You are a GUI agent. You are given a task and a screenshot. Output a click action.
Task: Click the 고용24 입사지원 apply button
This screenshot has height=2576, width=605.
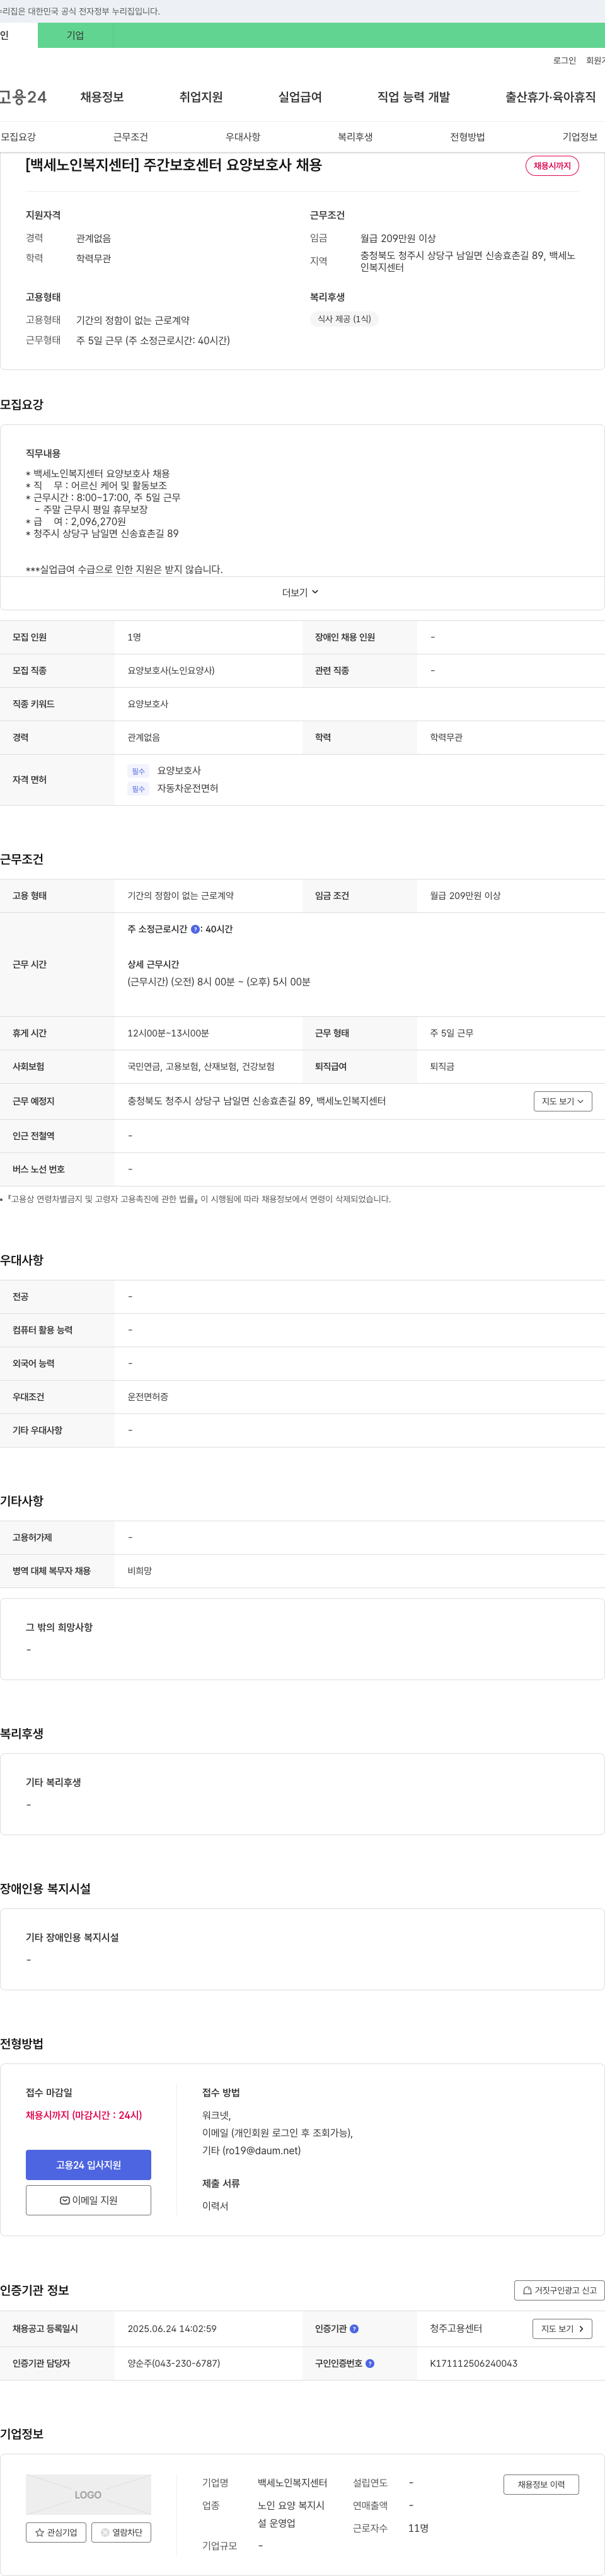click(x=88, y=2165)
